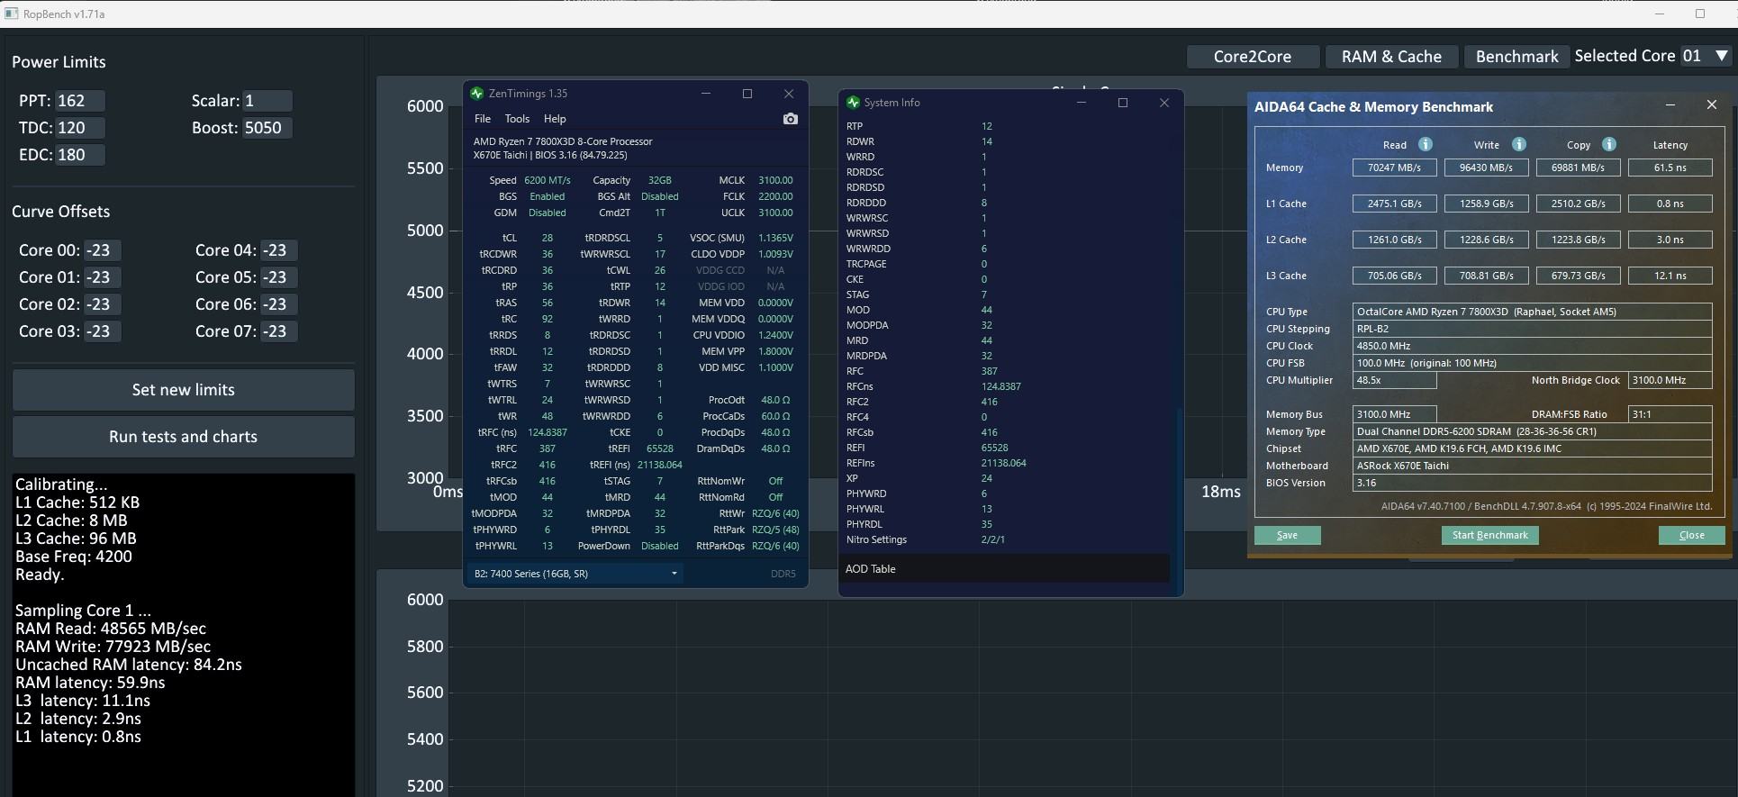Screen dimensions: 1738x797
Task: Click the Core 07 offset field
Action: tap(278, 331)
